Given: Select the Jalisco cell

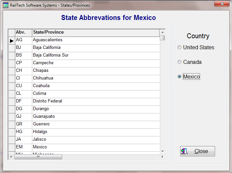Looking at the screenshot, I should (x=96, y=140).
